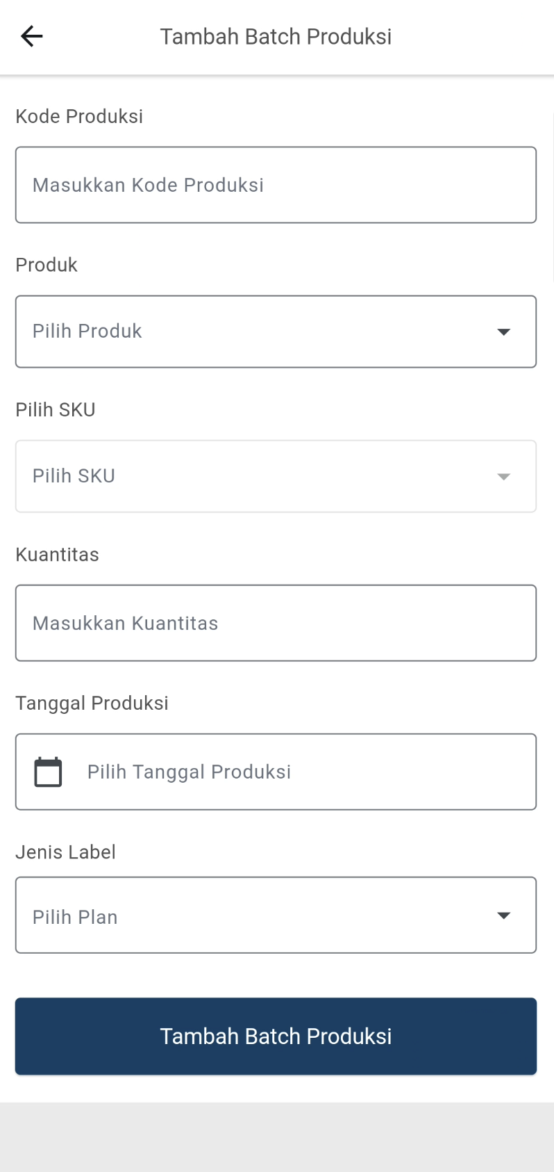The image size is (554, 1172).
Task: Click the Pilih Tanggal Produksi placeholder text
Action: [x=189, y=772]
